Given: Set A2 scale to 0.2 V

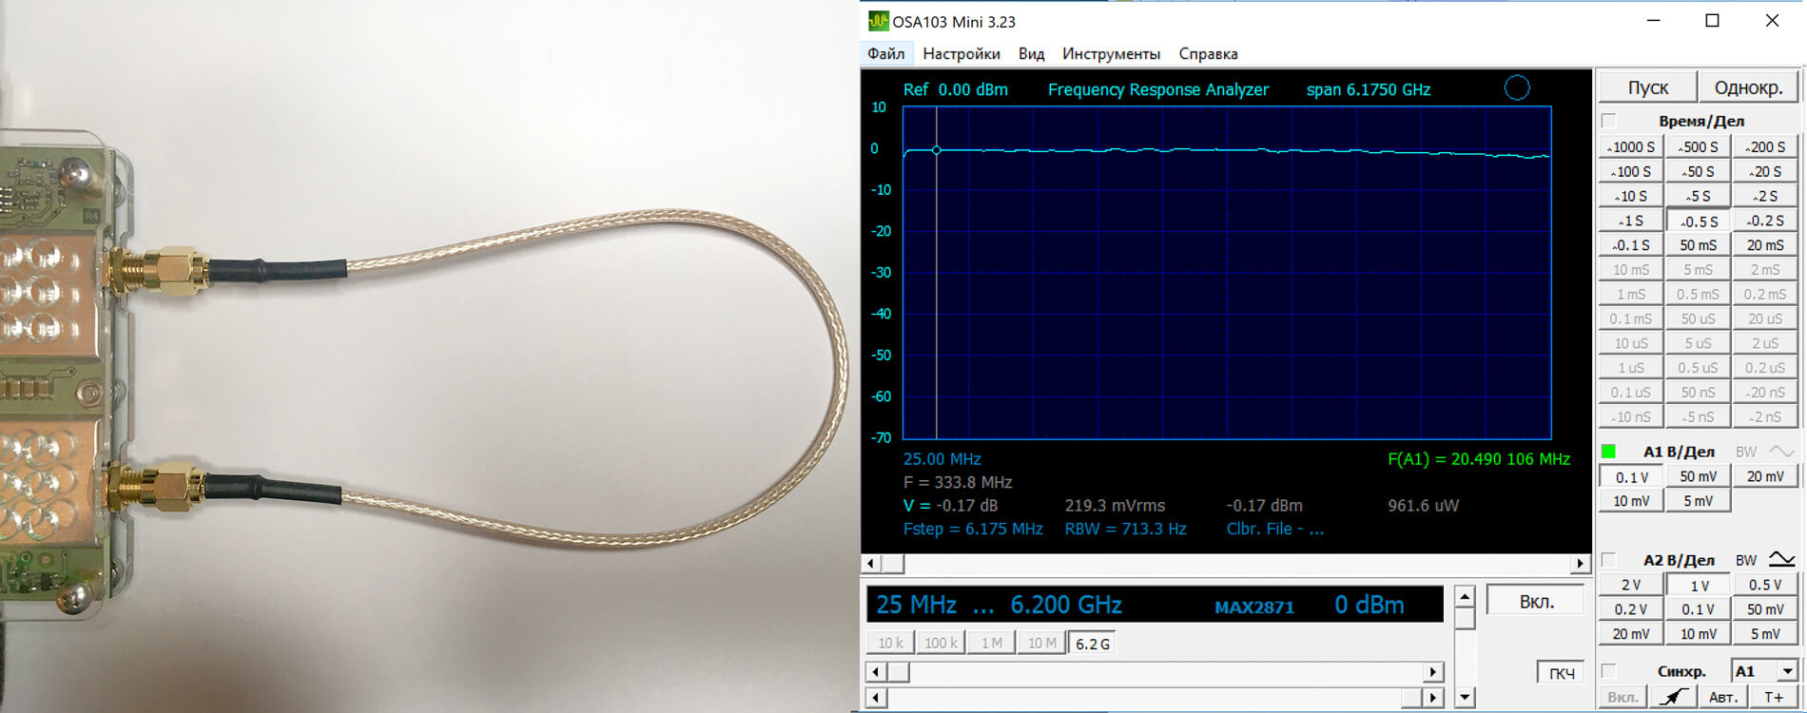Looking at the screenshot, I should (1632, 609).
